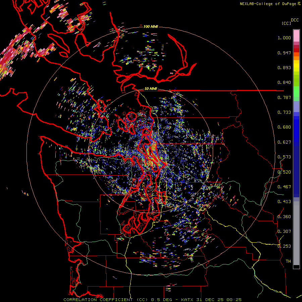Click the gray segment of the color bar
Screen dimensions: 302x302
[x=296, y=233]
